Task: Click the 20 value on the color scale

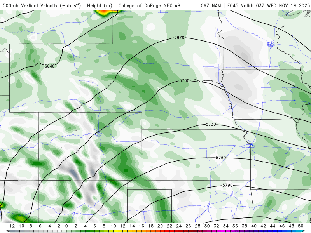Action: click(160, 226)
